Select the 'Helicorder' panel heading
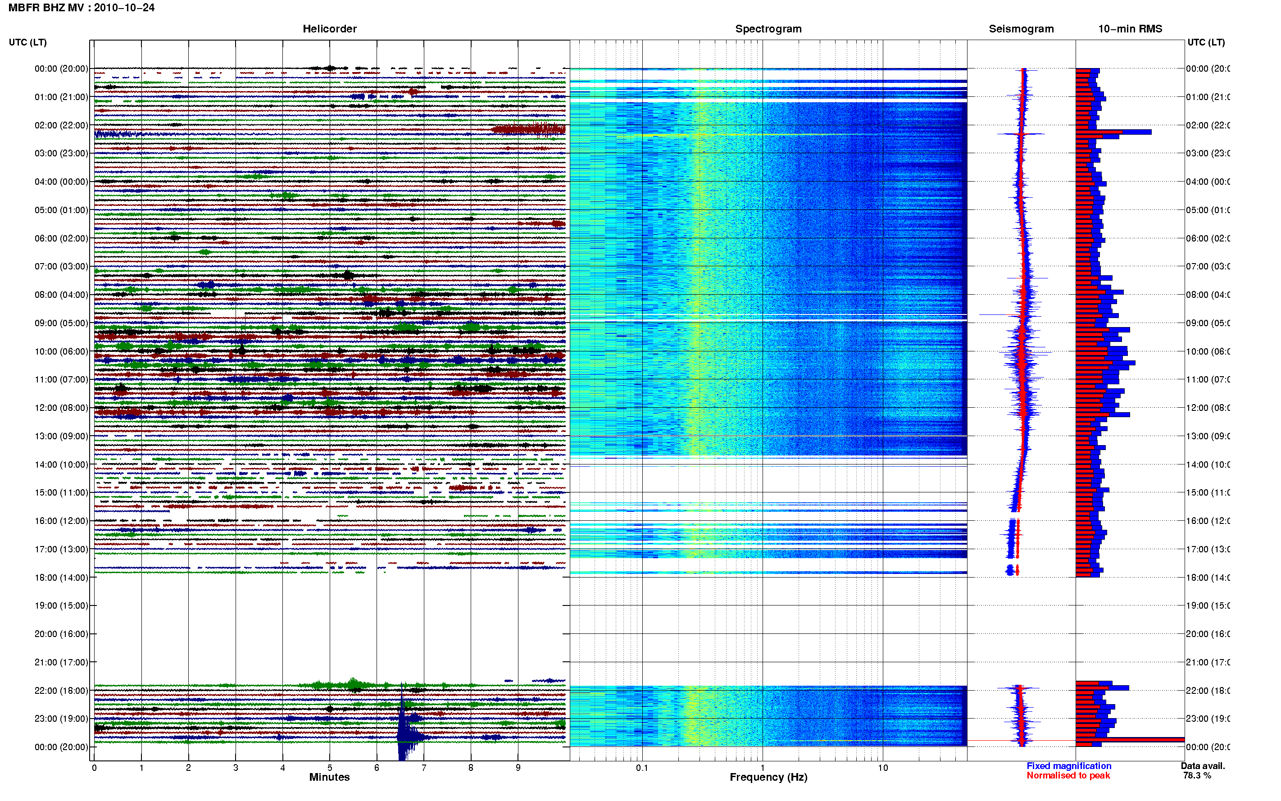Viewport: 1281px width, 801px height. 329,29
